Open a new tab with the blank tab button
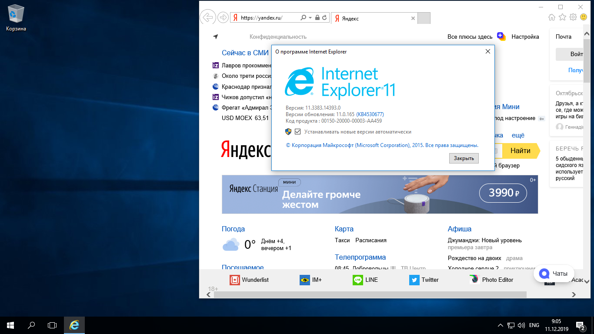 pyautogui.click(x=424, y=18)
